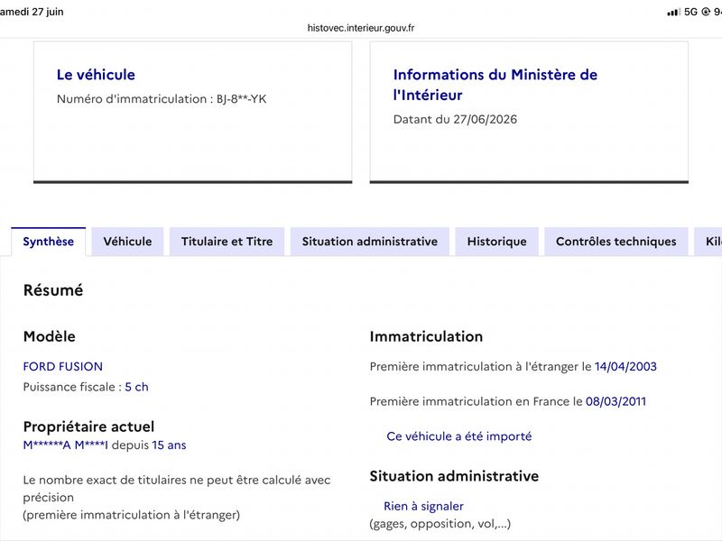This screenshot has width=722, height=541.
Task: Click the 'Le véhicule' card heading
Action: click(x=96, y=75)
